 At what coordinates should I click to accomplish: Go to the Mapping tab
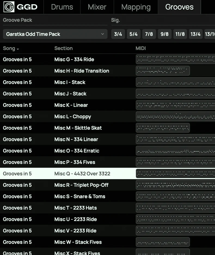(x=136, y=7)
